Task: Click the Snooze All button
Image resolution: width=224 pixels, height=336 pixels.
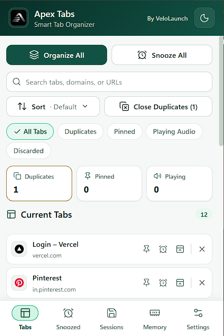Action: (x=162, y=55)
